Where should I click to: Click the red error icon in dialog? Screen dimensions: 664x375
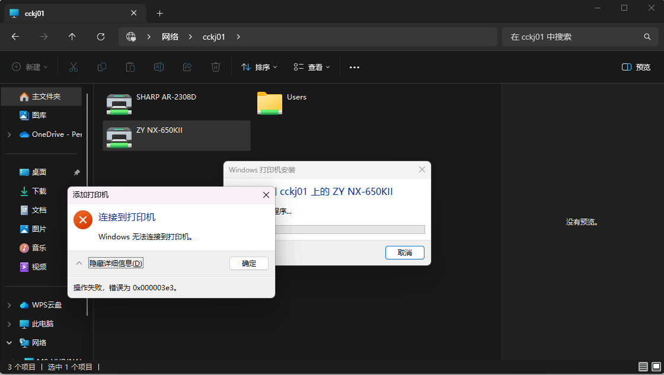tap(83, 220)
